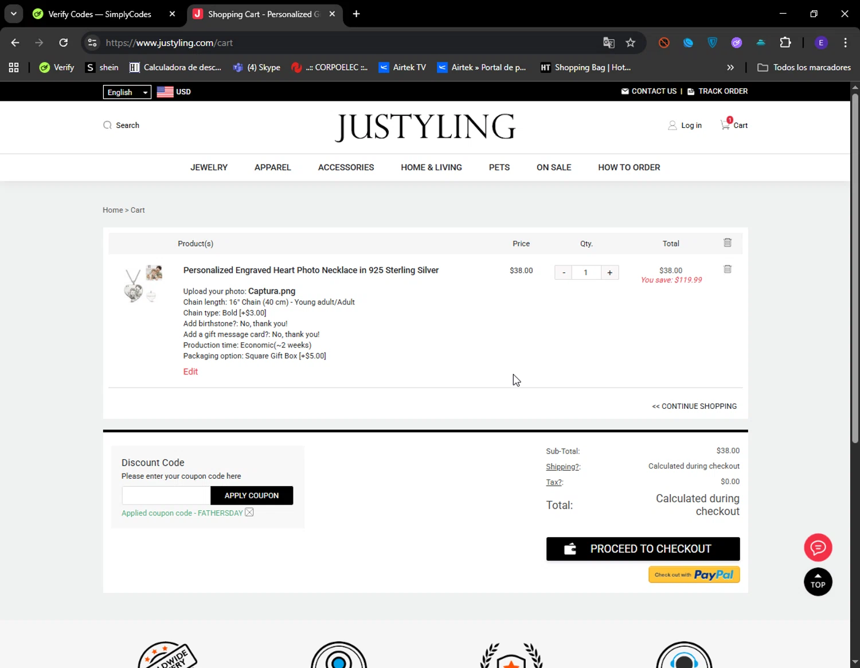Viewport: 860px width, 668px height.
Task: Delete the Heart Photo Necklace item
Action: [728, 269]
